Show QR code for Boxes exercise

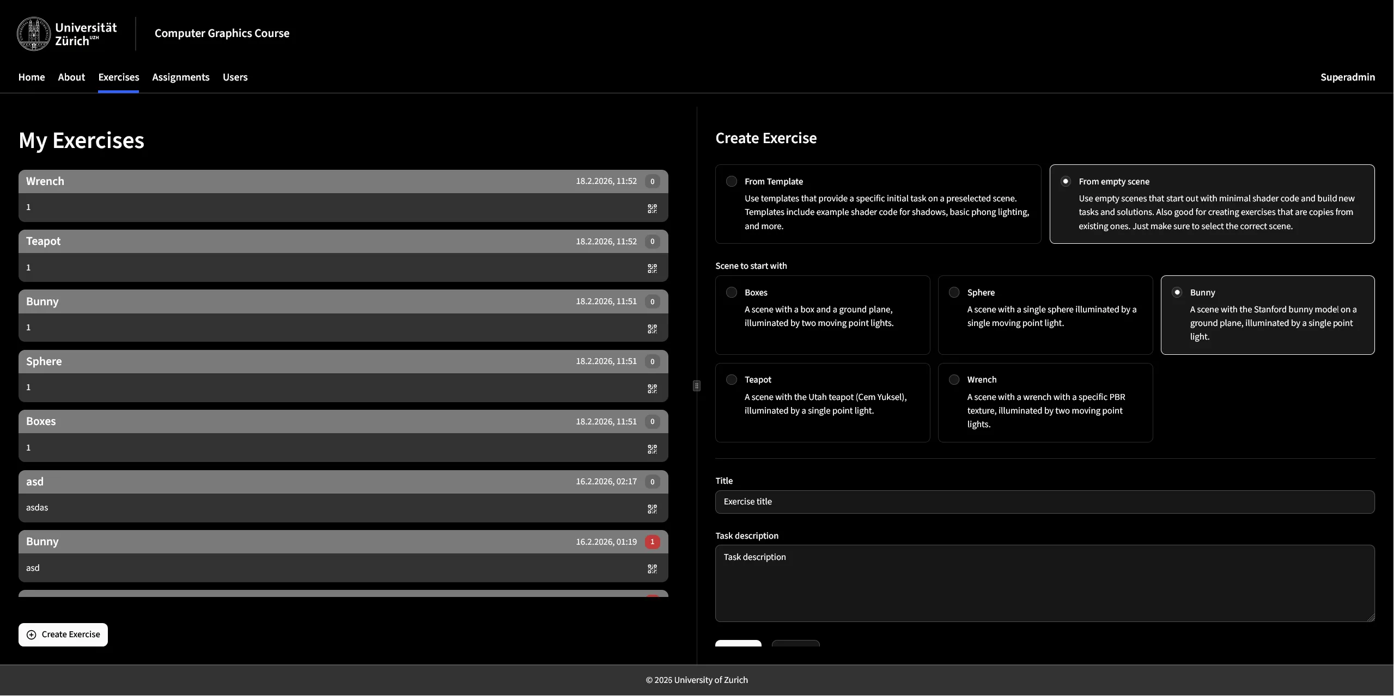[x=652, y=449]
